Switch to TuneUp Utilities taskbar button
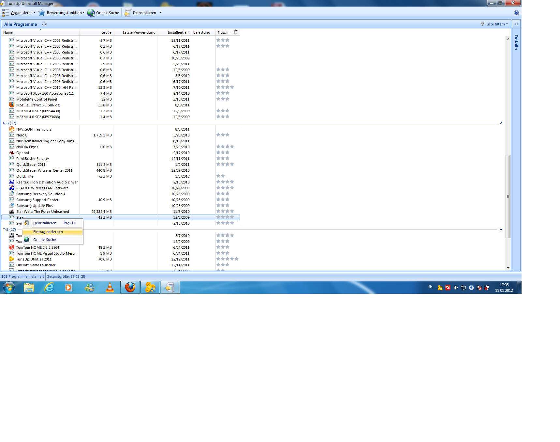Image resolution: width=560 pixels, height=442 pixels. (x=150, y=288)
